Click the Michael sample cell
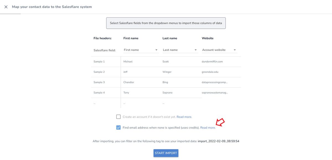This screenshot has height=160, width=332. pos(128,62)
